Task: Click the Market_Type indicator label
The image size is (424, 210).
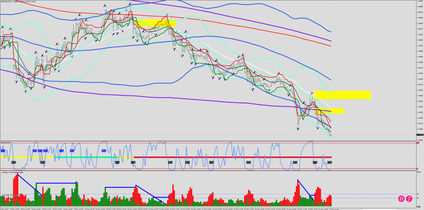Action: [12, 172]
